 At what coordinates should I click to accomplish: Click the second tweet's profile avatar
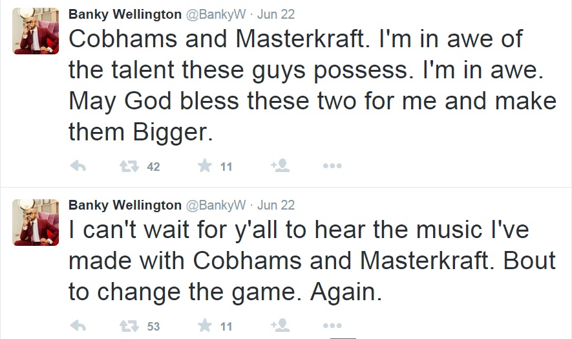click(x=31, y=221)
